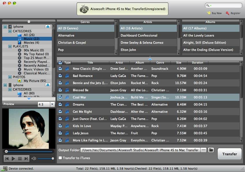Click the music note icon for Coal War

click(x=67, y=97)
